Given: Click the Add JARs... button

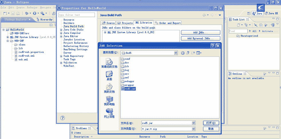Looking at the screenshot, I should [x=201, y=33].
